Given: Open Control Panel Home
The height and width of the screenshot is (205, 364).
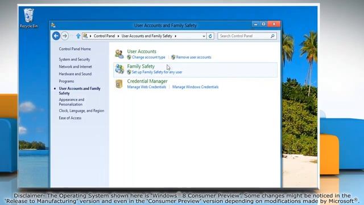Looking at the screenshot, I should [x=75, y=49].
